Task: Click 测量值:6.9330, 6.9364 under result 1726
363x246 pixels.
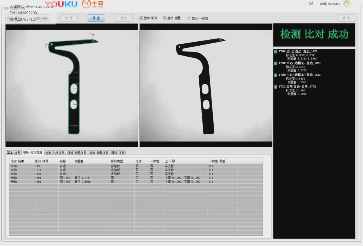Action: 302,59
